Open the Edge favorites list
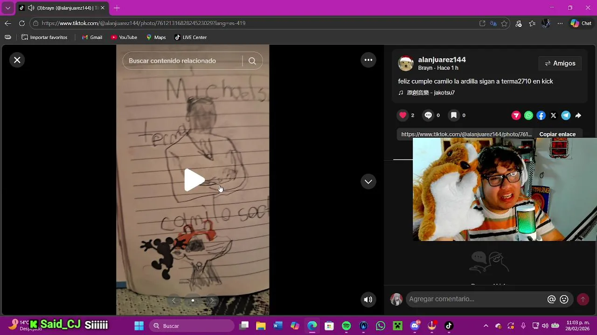The height and width of the screenshot is (335, 597). 532,23
